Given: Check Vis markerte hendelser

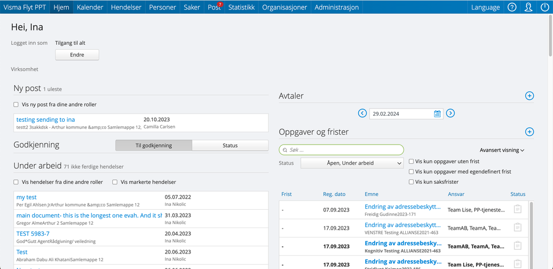Looking at the screenshot, I should 115,182.
